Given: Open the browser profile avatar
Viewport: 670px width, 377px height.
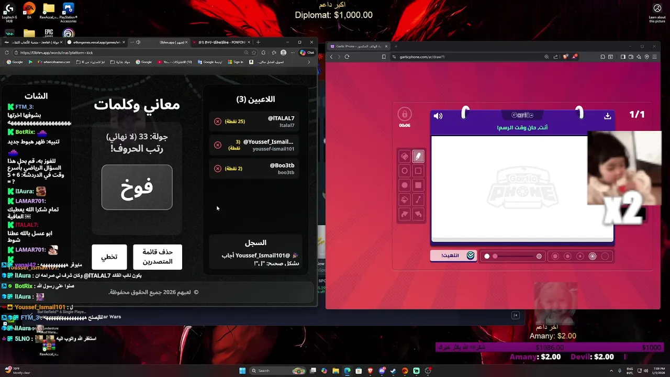Looking at the screenshot, I should pyautogui.click(x=283, y=52).
